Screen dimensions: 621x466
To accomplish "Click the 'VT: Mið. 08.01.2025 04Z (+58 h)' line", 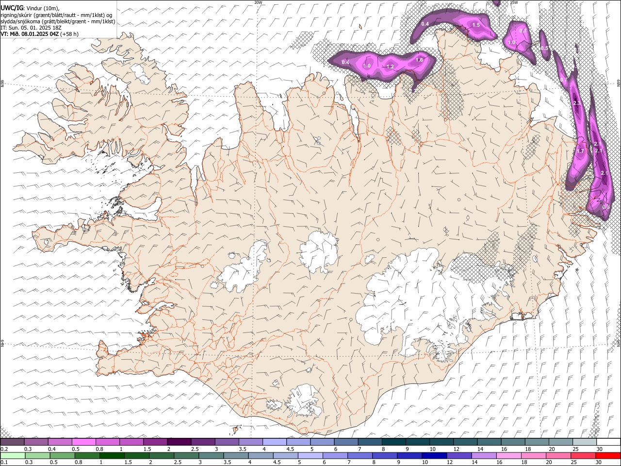I will 39,34.
